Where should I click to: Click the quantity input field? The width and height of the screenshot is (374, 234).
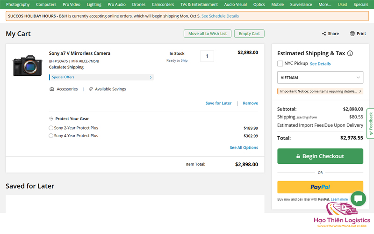(207, 56)
